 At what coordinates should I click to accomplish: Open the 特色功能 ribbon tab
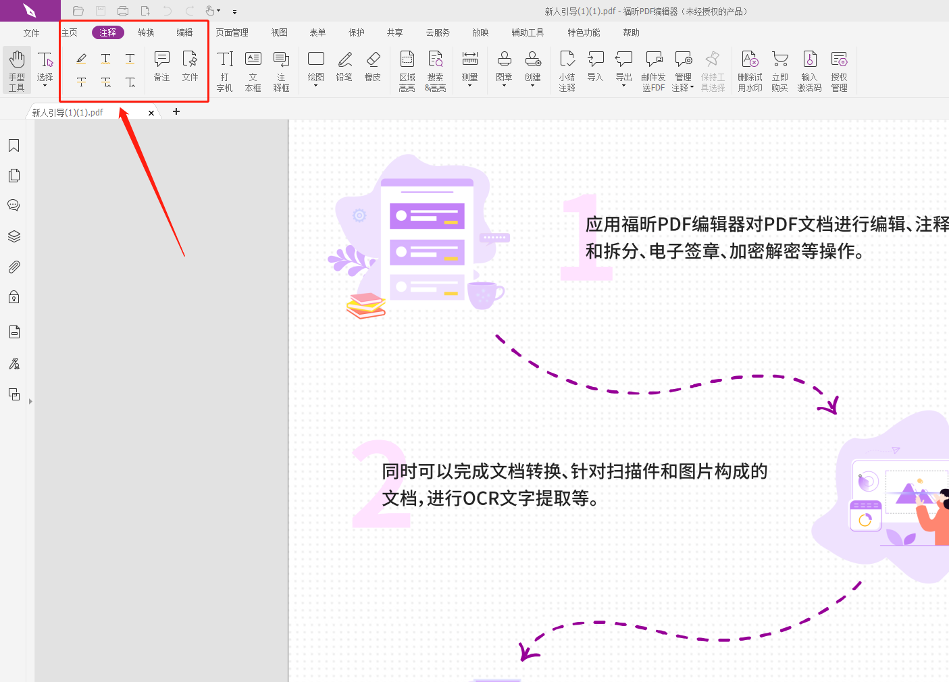point(584,32)
